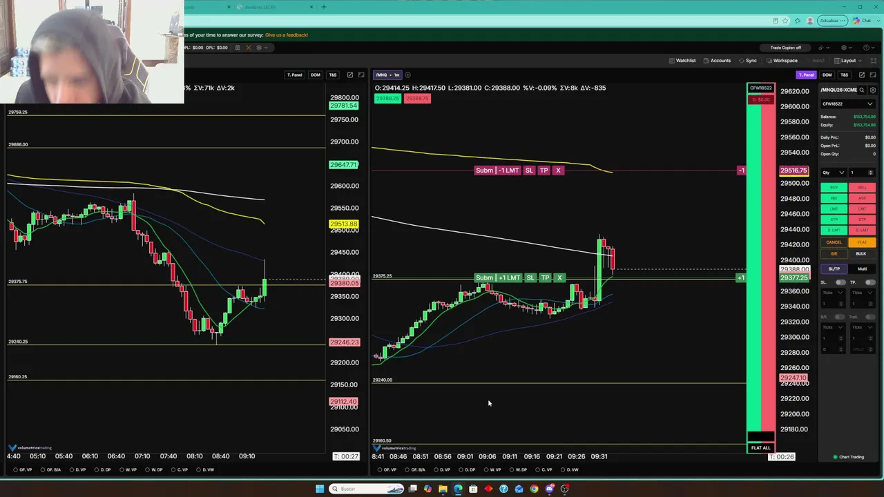
Task: Open the Accounts panel
Action: click(717, 61)
